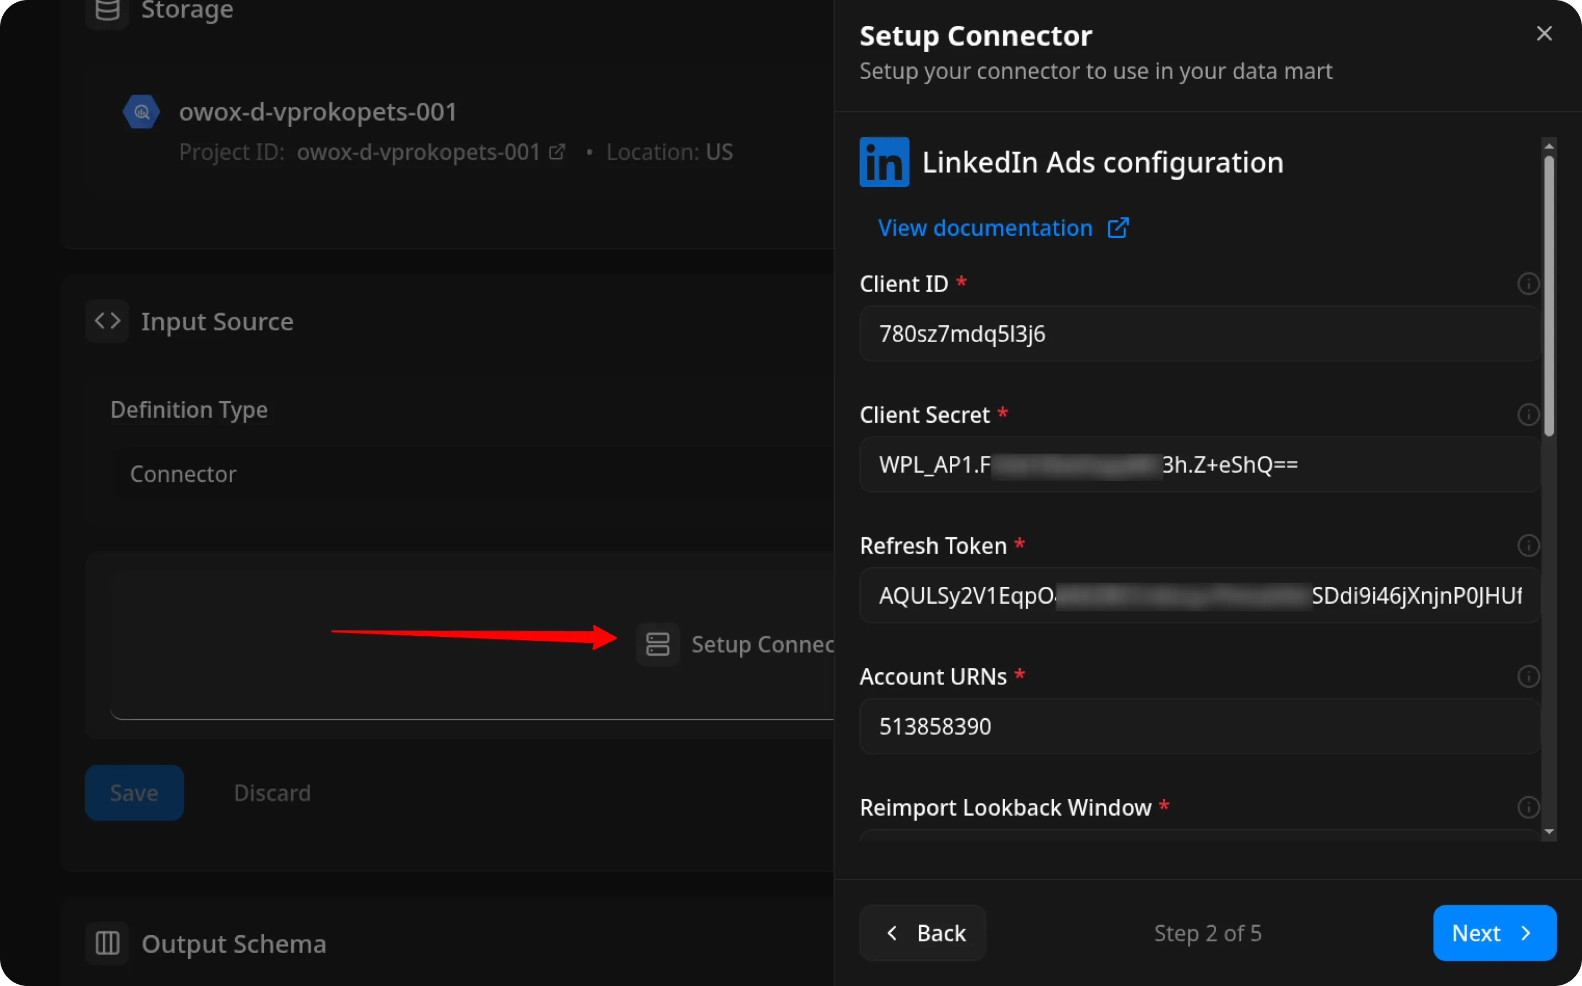This screenshot has height=986, width=1582.
Task: Go to the Next step
Action: coord(1494,932)
